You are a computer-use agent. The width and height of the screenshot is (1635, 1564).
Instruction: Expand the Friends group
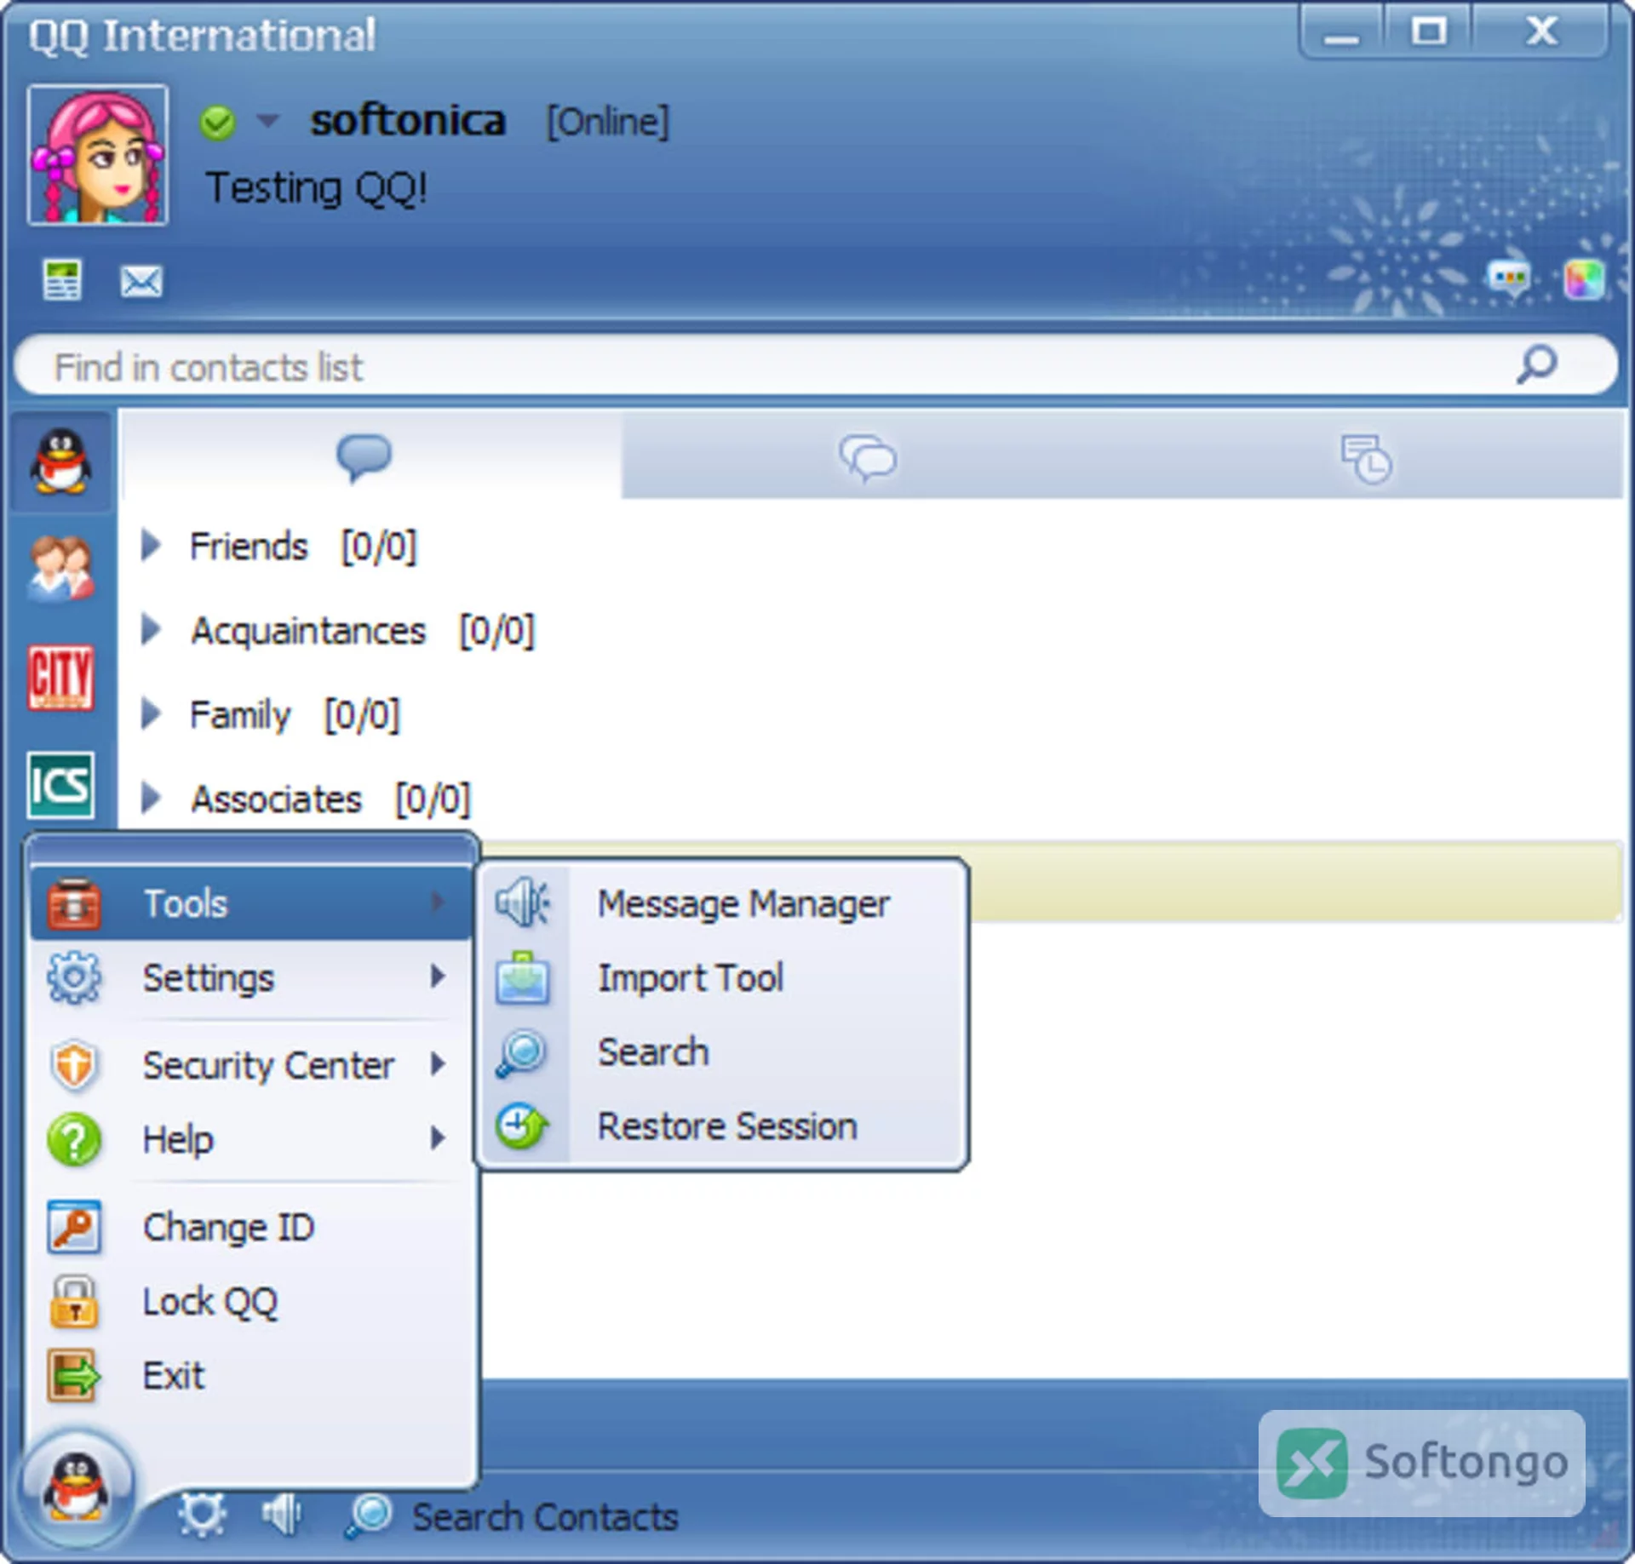coord(152,545)
